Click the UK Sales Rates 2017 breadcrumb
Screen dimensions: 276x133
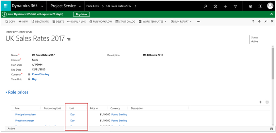pos(119,6)
